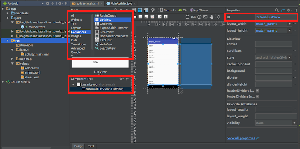Screen dimensions: 300x149
Task: Click the zoom in plus icon
Action: [x=199, y=17]
